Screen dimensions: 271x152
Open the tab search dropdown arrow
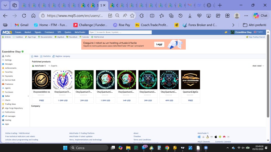coord(5,5)
